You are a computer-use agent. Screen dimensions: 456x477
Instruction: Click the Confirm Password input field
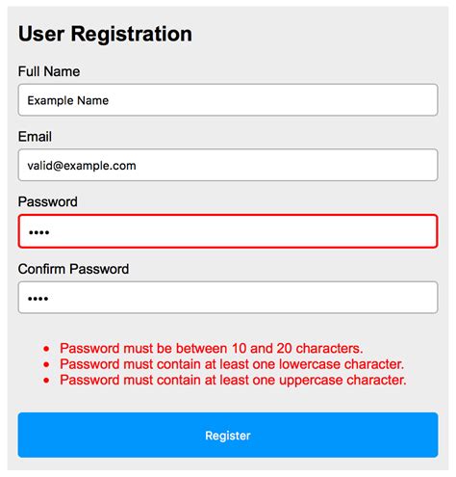click(228, 298)
